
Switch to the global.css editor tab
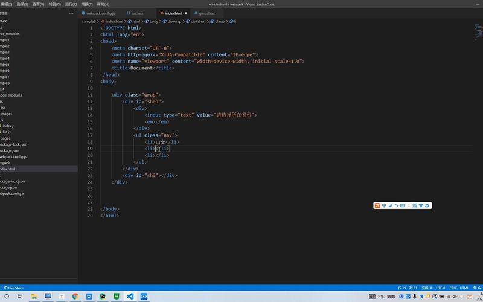click(206, 13)
